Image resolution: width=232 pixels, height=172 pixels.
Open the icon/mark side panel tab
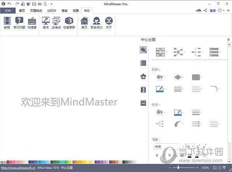coord(143,76)
